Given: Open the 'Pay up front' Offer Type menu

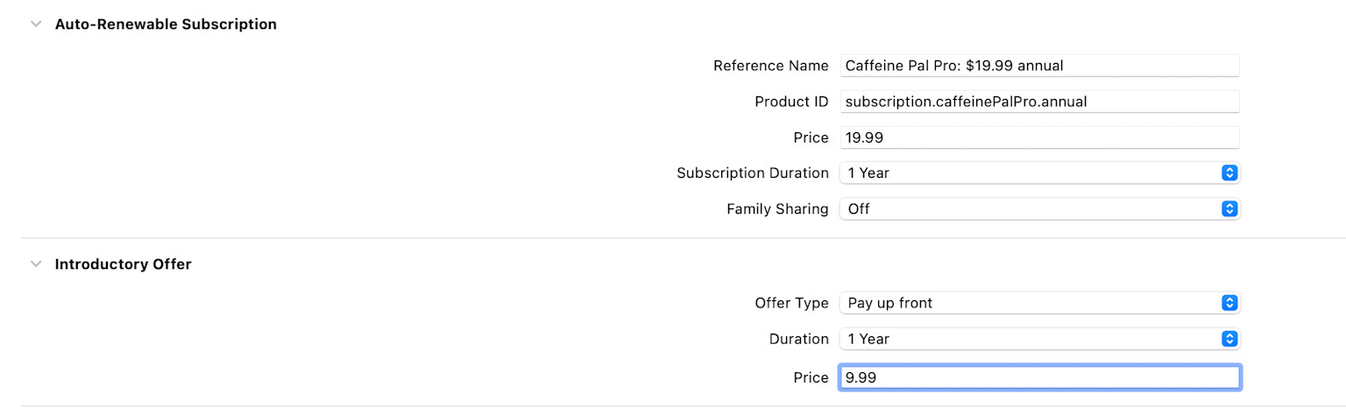Looking at the screenshot, I should tap(1039, 303).
